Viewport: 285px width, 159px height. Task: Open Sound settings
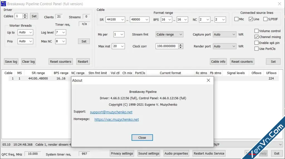[149, 153]
